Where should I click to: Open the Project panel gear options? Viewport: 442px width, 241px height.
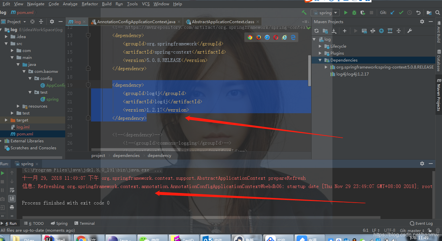coord(52,22)
